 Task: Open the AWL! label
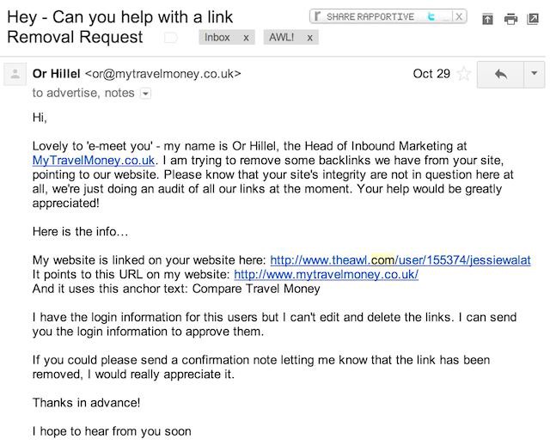click(282, 37)
